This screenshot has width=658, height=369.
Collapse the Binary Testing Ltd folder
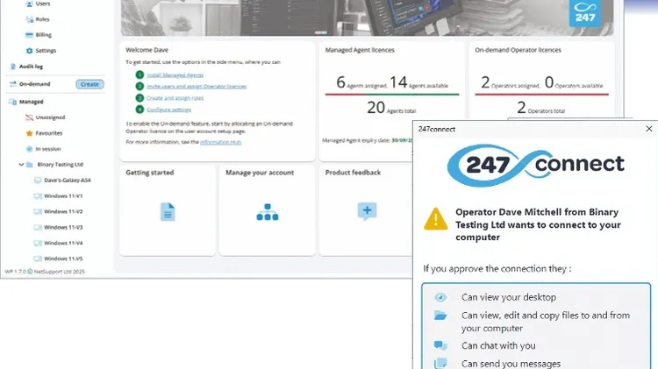21,165
